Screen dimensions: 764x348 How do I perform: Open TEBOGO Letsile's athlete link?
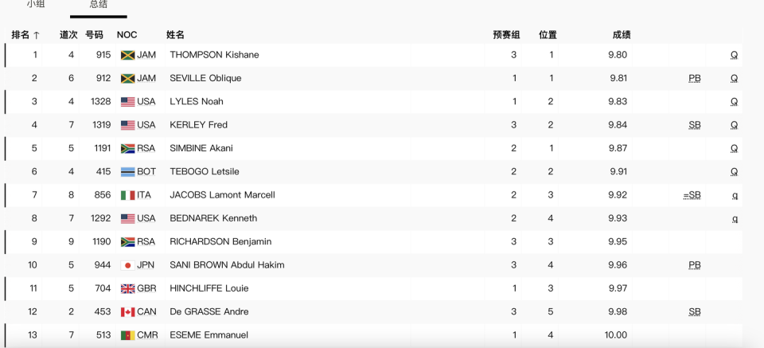204,172
